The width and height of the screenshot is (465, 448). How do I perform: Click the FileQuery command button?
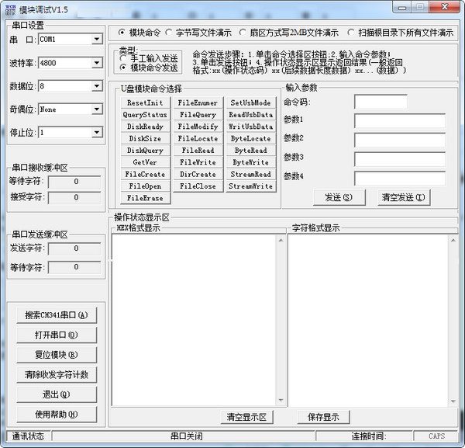(198, 115)
